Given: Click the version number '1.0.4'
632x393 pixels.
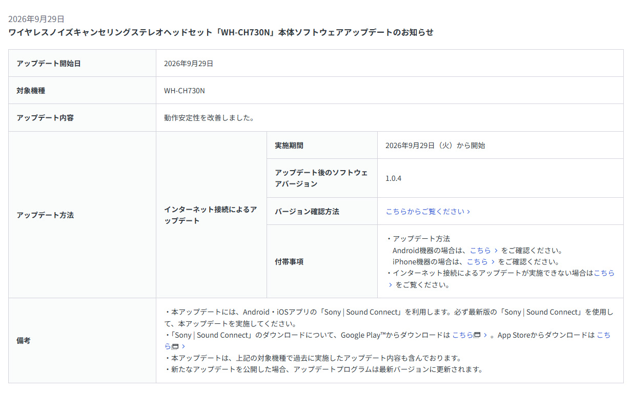Looking at the screenshot, I should (394, 178).
